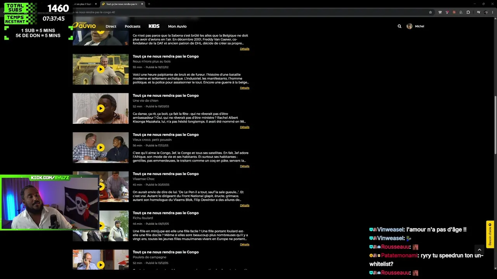Click the subtitle "Fichu foulard"
The image size is (497, 279).
[143, 218]
